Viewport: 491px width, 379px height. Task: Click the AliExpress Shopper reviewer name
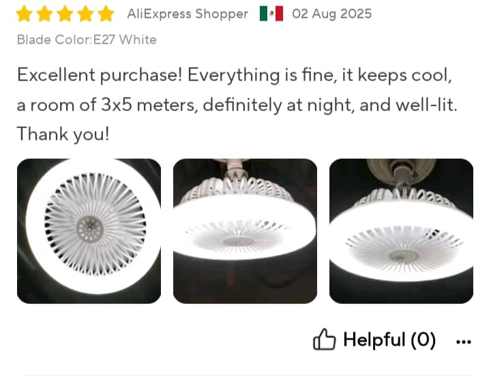[x=188, y=14]
